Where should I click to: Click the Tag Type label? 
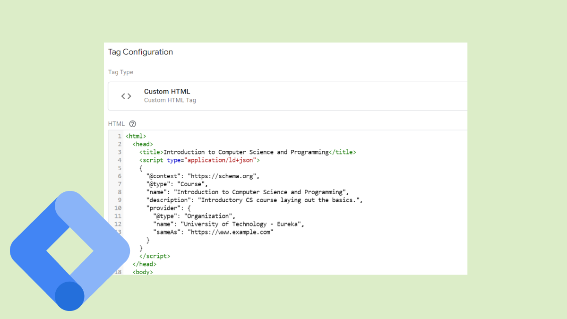[120, 72]
